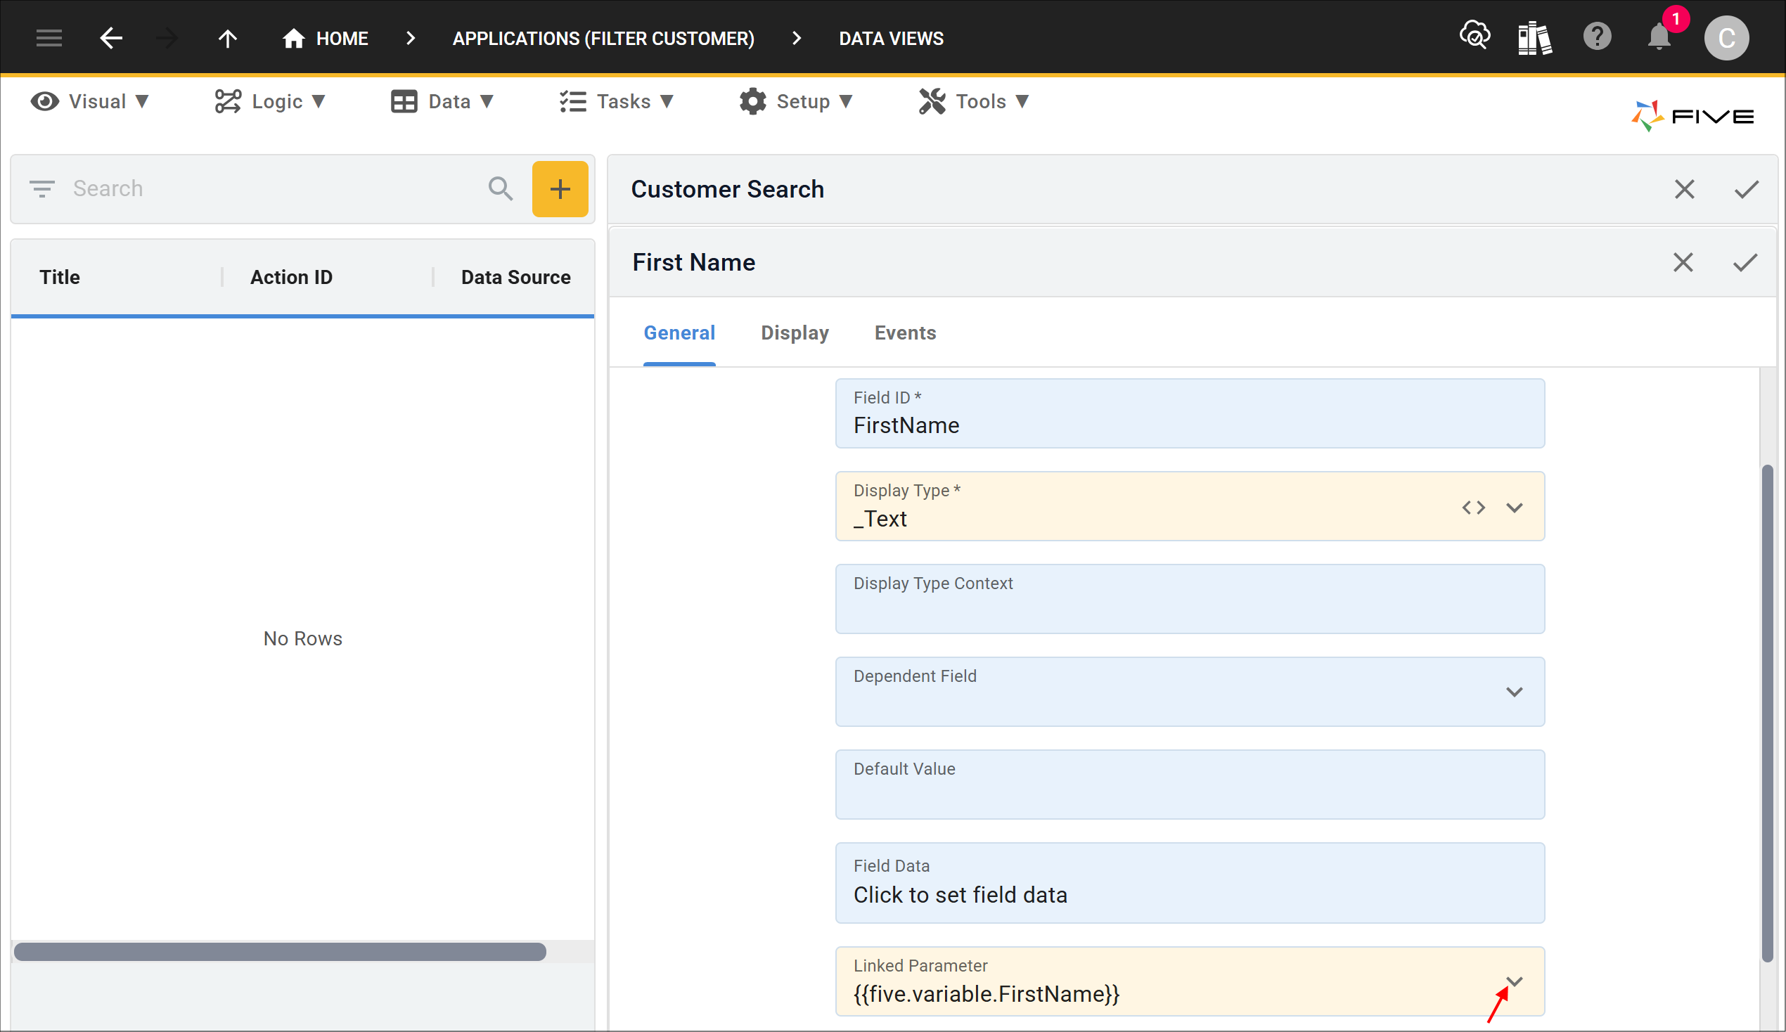The width and height of the screenshot is (1786, 1032).
Task: Save First Name with the checkmark
Action: point(1745,263)
